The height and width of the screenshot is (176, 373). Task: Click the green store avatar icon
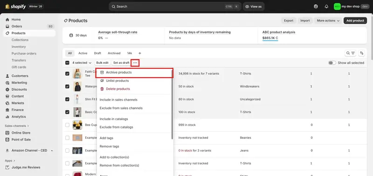point(337,7)
